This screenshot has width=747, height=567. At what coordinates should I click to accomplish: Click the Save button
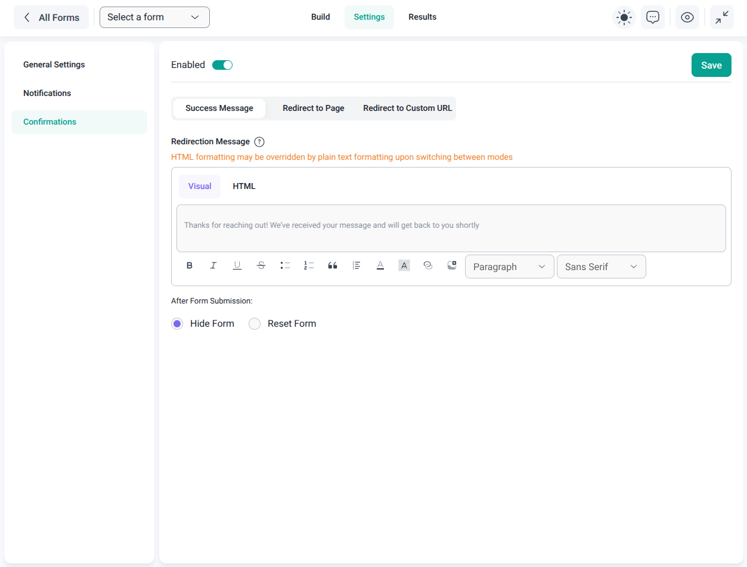tap(711, 66)
